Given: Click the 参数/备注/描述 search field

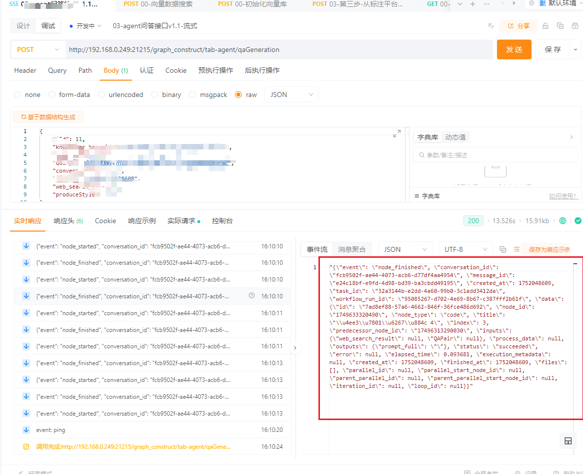Looking at the screenshot, I should coord(495,155).
